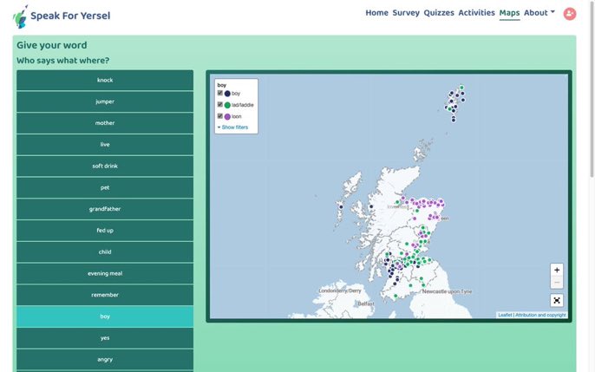Click the Belfast map label
The image size is (595, 372).
click(366, 303)
